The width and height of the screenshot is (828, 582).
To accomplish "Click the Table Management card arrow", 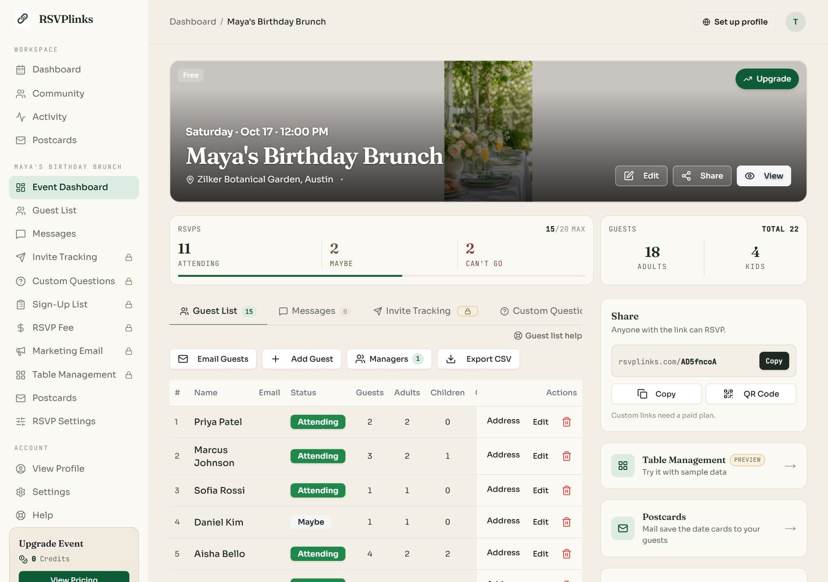I will tap(790, 466).
